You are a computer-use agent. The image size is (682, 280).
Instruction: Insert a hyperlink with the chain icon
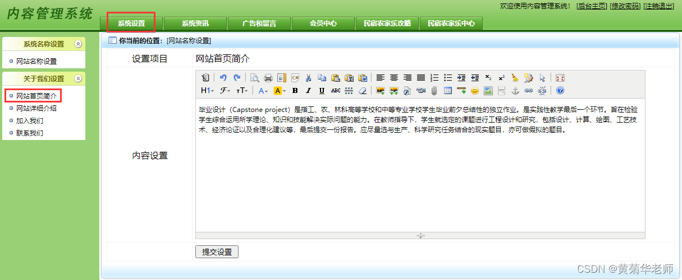tap(528, 90)
